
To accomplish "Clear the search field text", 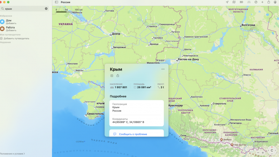I will click(x=46, y=8).
